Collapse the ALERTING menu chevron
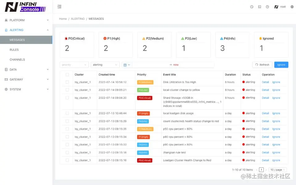296x185 pixels. pos(48,30)
